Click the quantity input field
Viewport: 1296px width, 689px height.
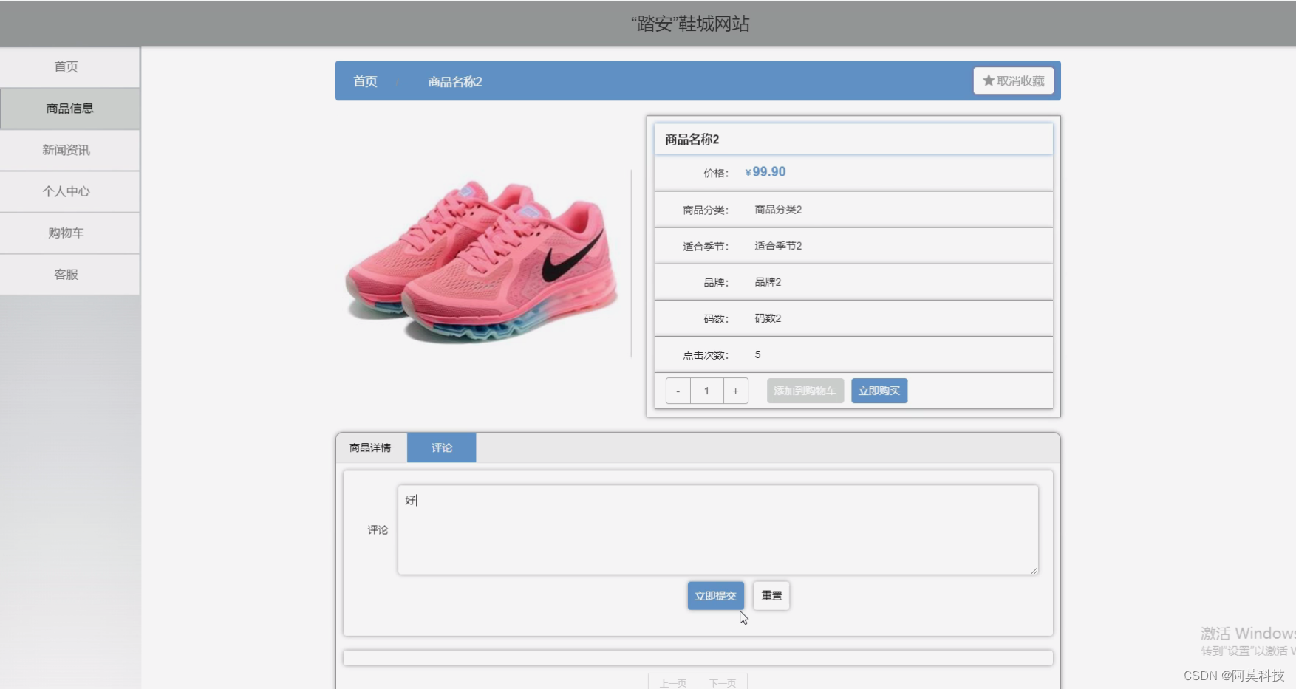coord(706,391)
